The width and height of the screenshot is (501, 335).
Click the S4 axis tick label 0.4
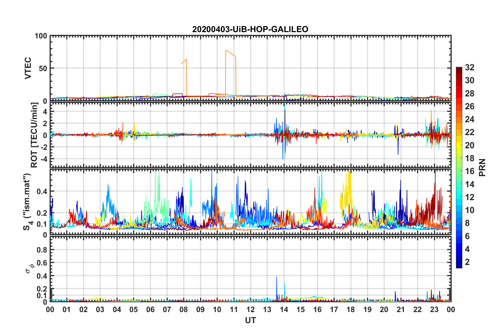click(x=42, y=191)
